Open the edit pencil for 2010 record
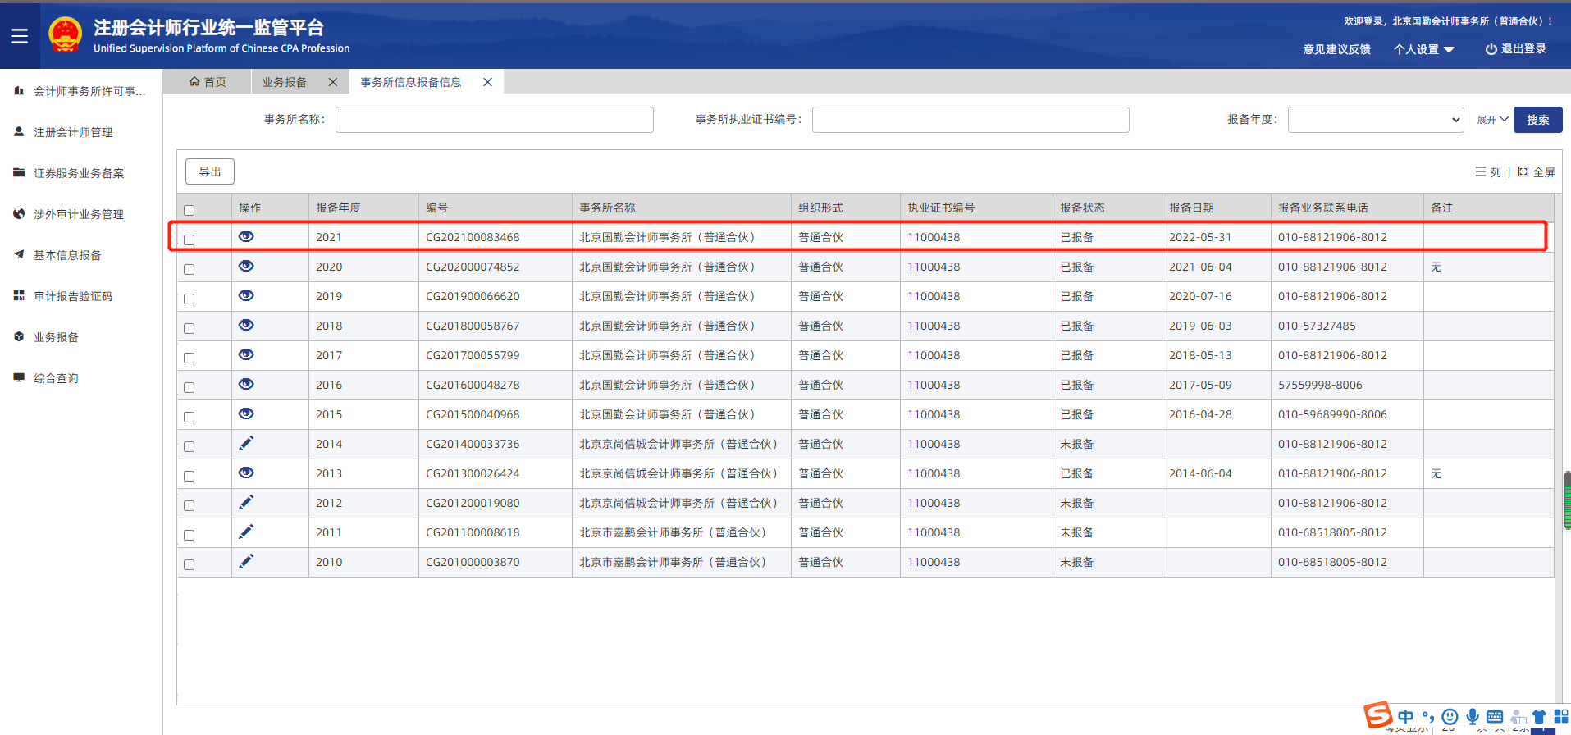This screenshot has height=735, width=1571. click(246, 561)
